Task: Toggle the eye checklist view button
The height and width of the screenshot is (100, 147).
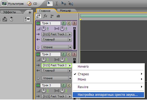Action: click(x=27, y=19)
